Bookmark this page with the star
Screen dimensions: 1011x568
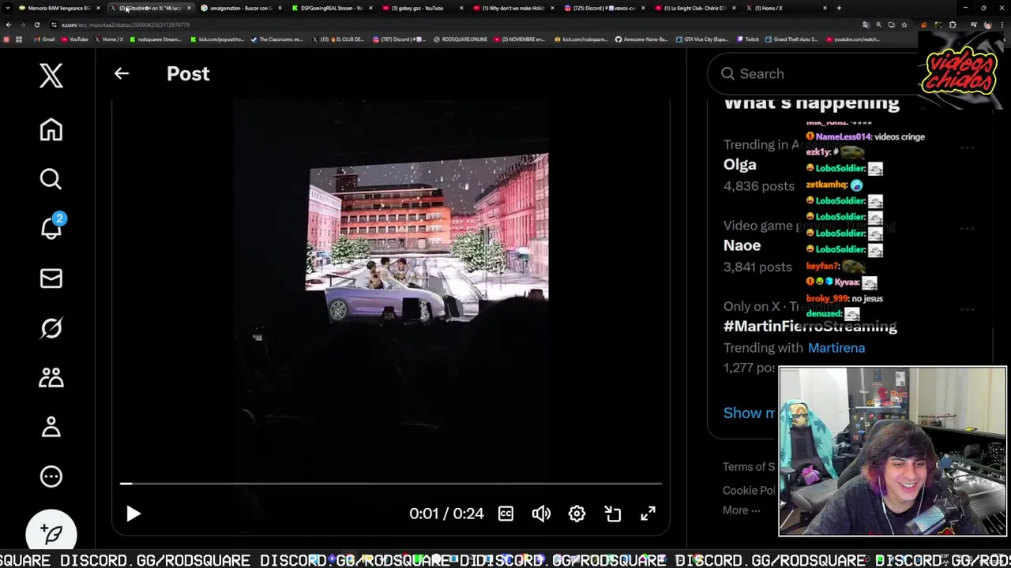(904, 24)
